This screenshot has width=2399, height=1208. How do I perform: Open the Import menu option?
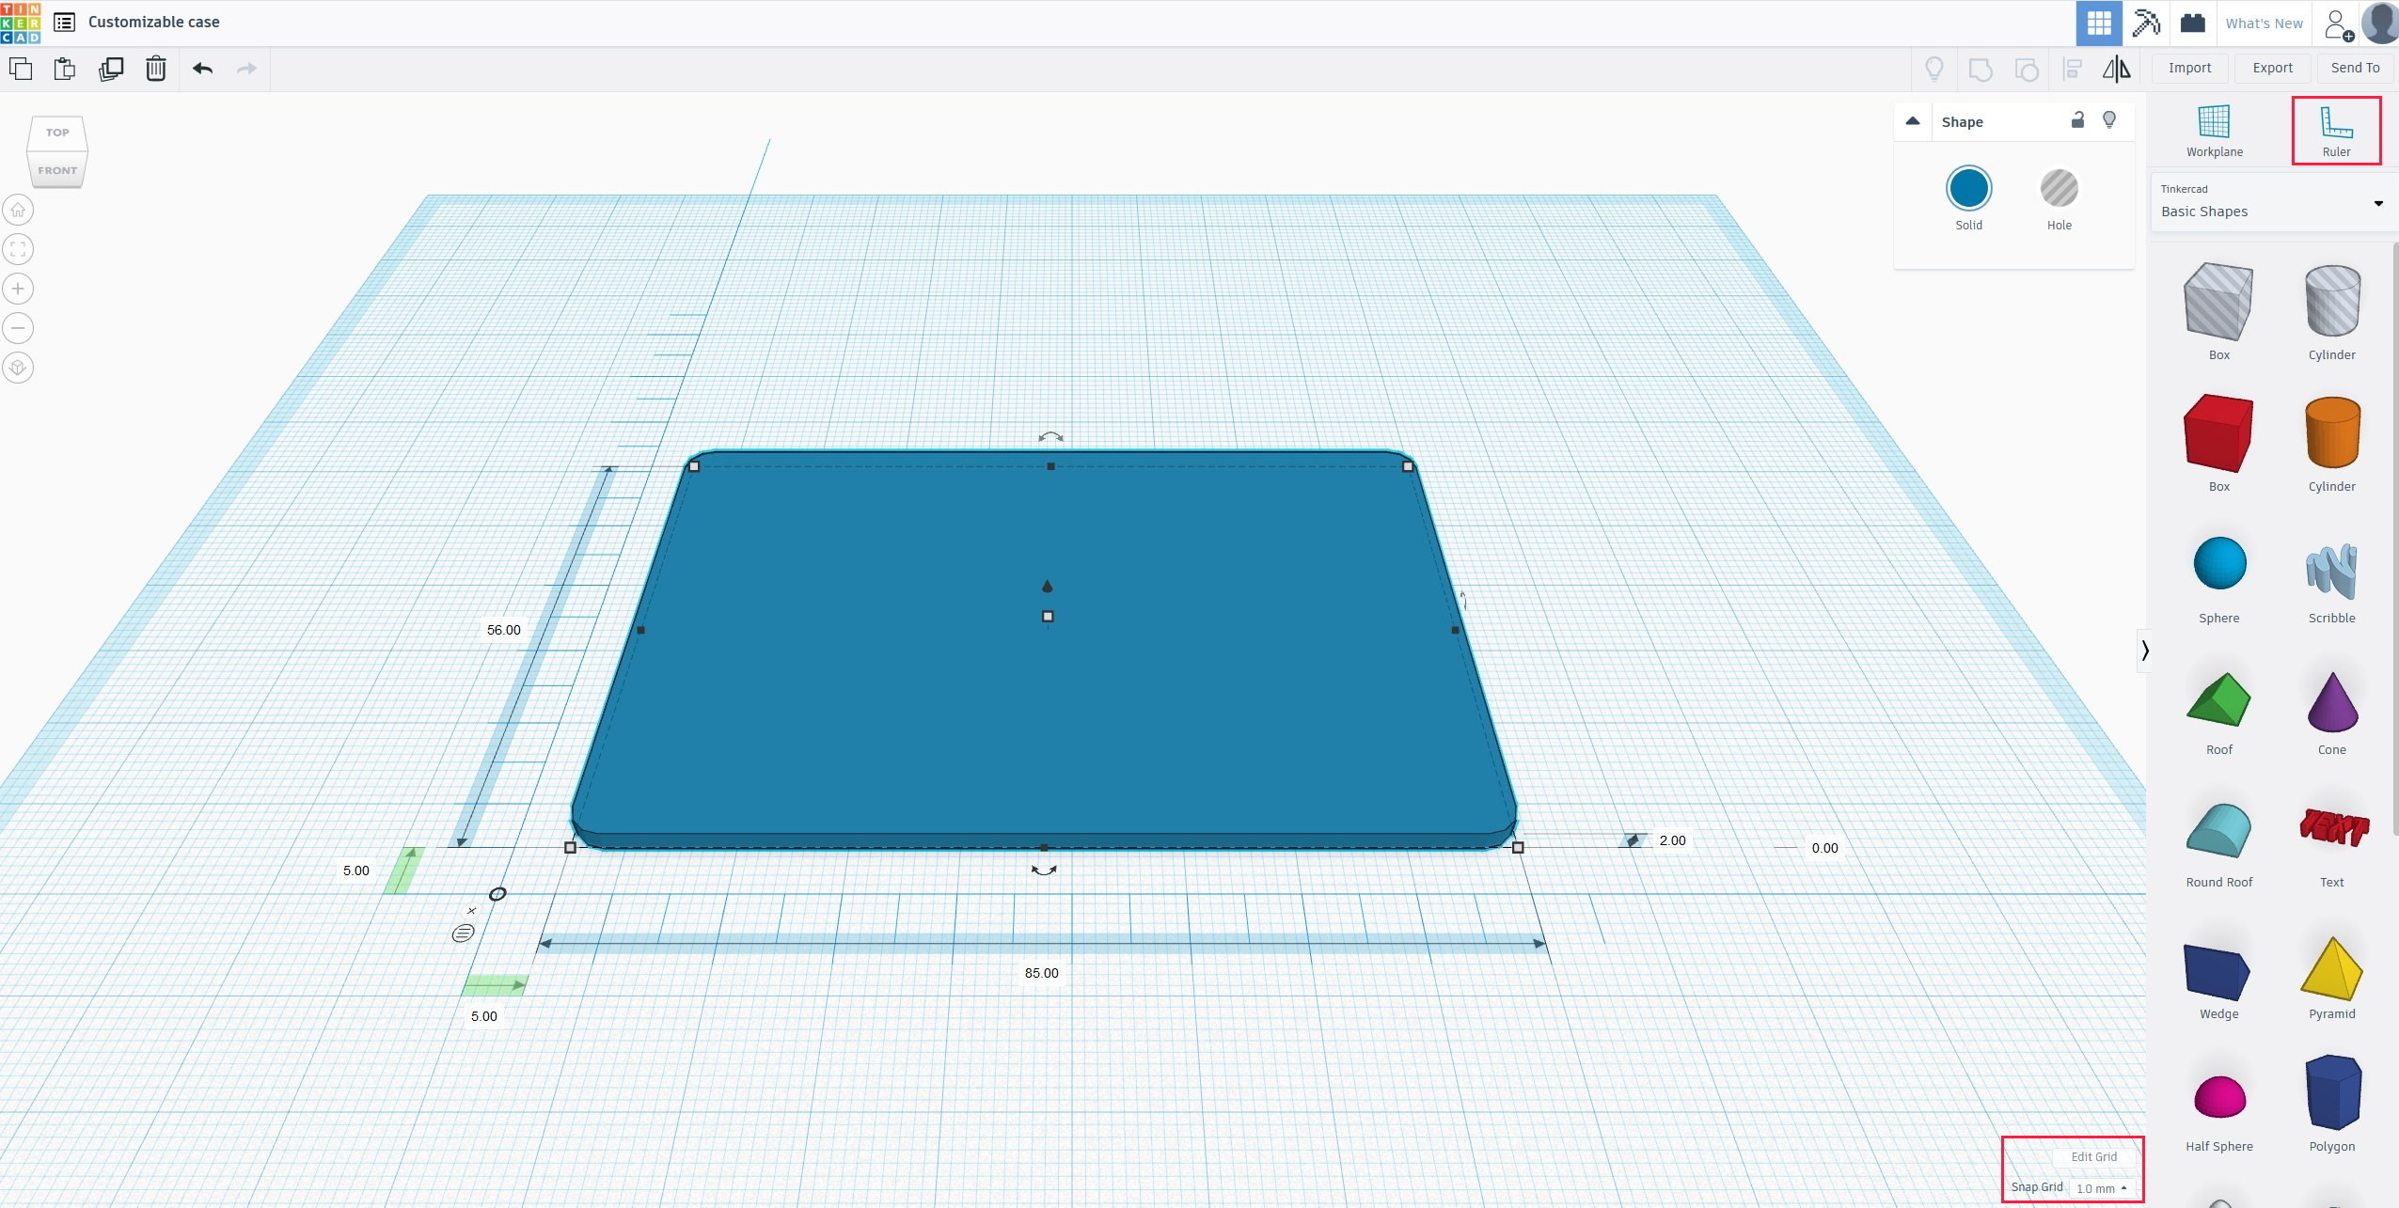2189,68
